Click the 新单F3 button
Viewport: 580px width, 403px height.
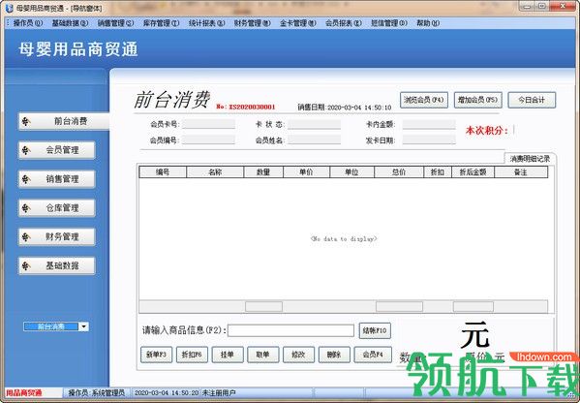pos(157,355)
